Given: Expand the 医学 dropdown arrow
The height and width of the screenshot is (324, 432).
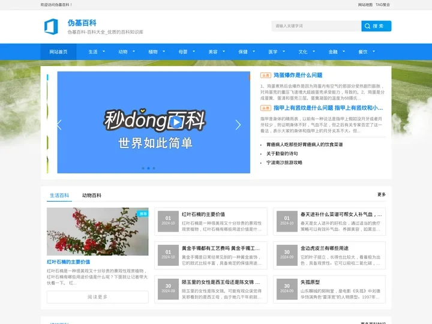Looking at the screenshot, I should 284,51.
